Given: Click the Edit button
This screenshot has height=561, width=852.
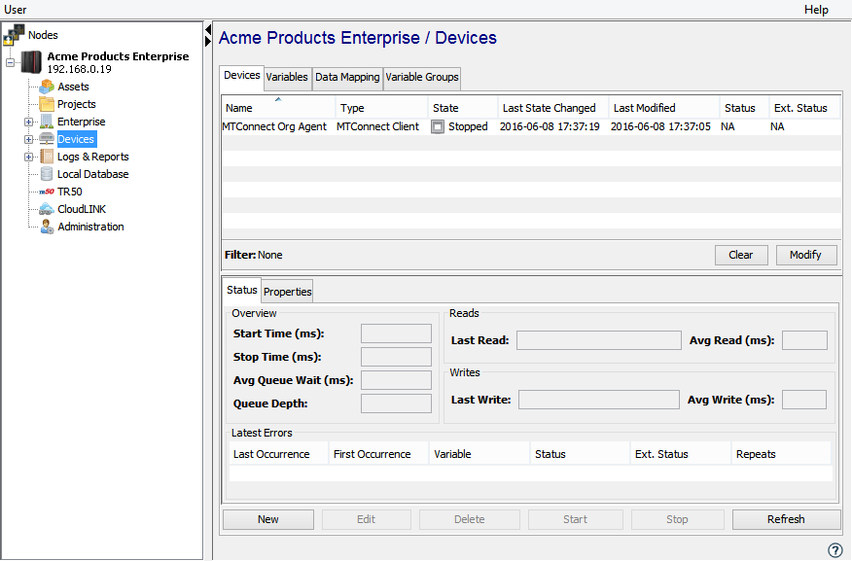Looking at the screenshot, I should point(367,519).
